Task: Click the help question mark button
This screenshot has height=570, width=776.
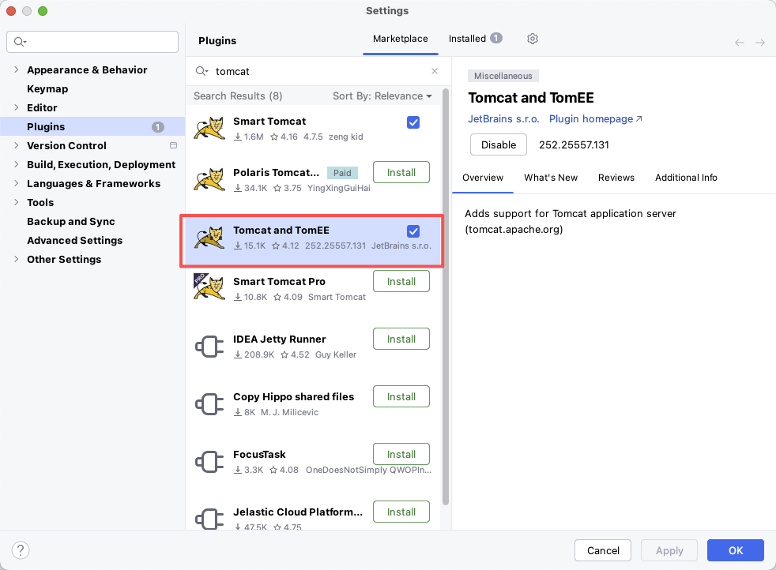Action: tap(21, 549)
